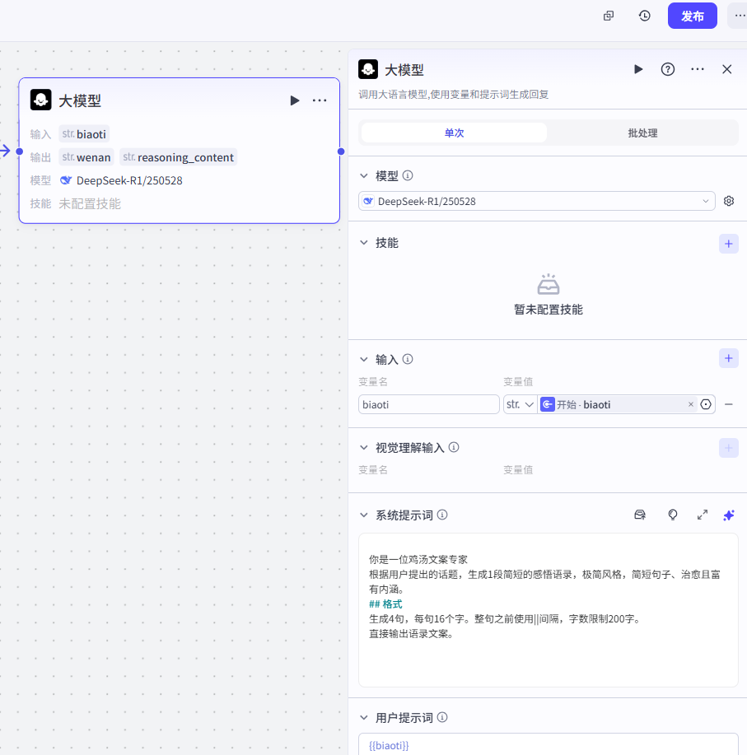Select the 单次 mode tab
747x755 pixels.
(454, 133)
